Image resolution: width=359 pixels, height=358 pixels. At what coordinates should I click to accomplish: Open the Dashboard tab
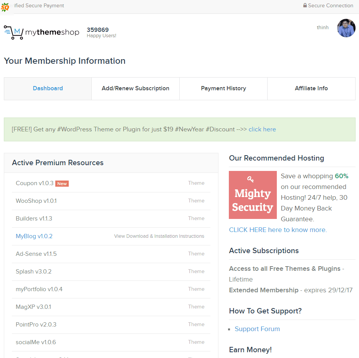point(48,88)
